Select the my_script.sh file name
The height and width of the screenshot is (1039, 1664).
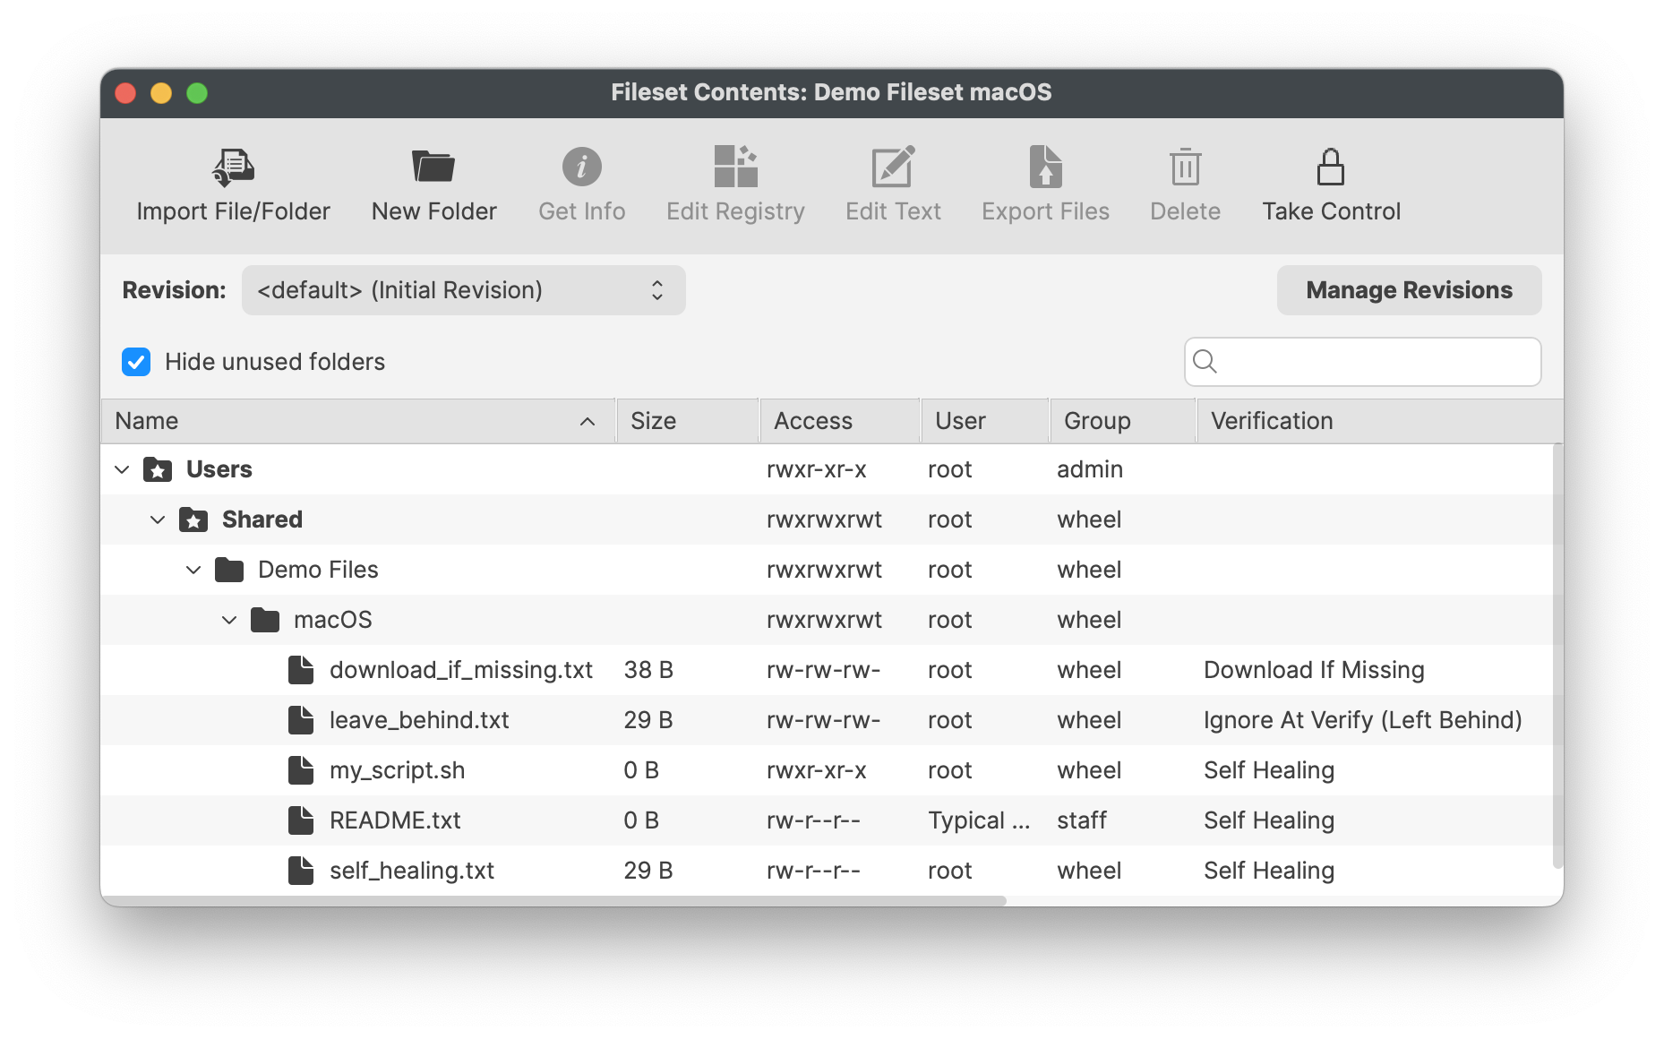tap(397, 770)
